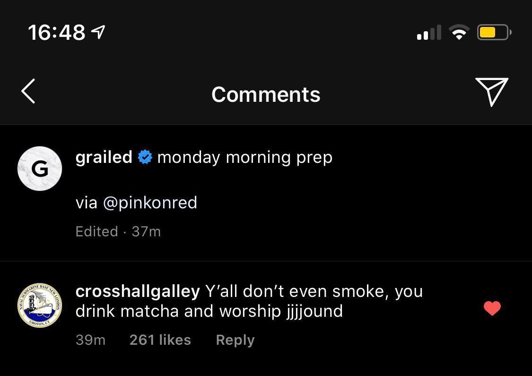
Task: Select the Comments title header
Action: (266, 94)
